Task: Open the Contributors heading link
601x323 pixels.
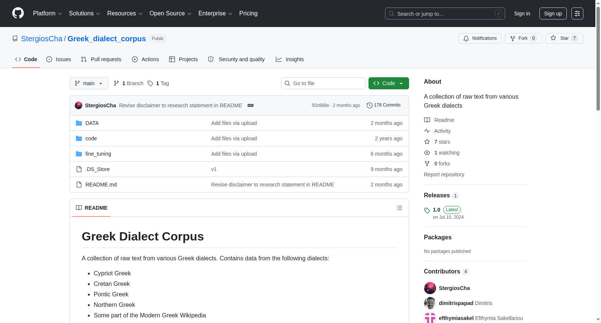Action: [447, 272]
